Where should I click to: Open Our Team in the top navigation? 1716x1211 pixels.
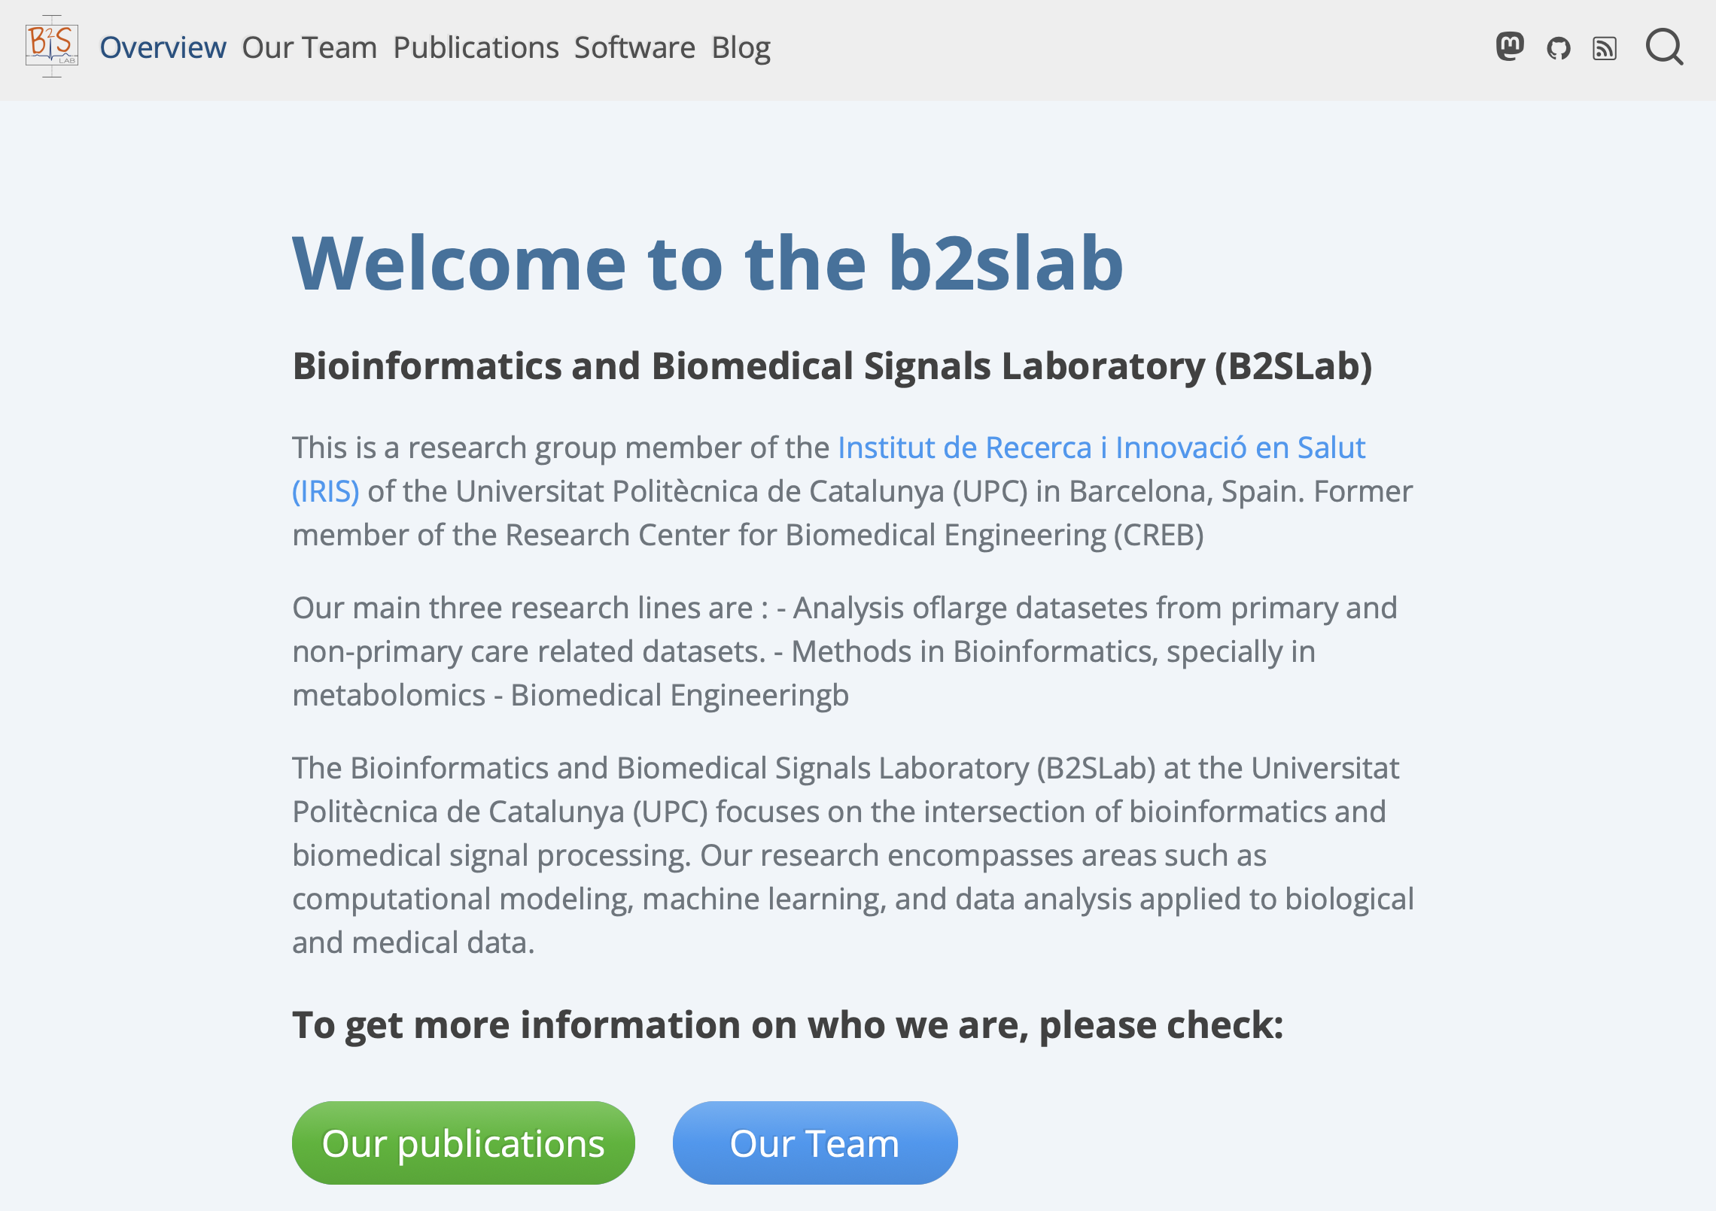(x=309, y=47)
